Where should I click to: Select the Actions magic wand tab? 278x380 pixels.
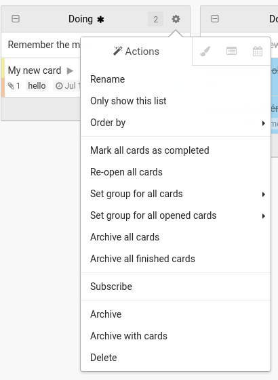tap(136, 51)
